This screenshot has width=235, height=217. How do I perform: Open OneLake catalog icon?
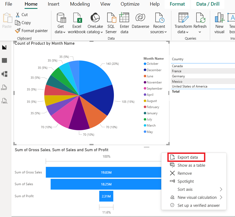pos(95,17)
